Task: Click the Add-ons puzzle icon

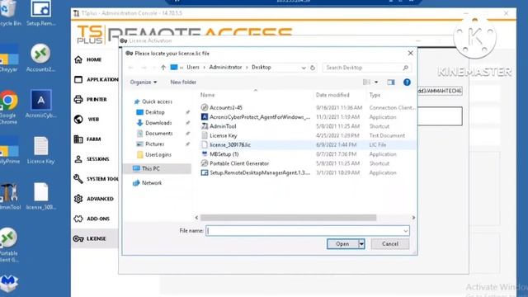Action: click(x=78, y=219)
